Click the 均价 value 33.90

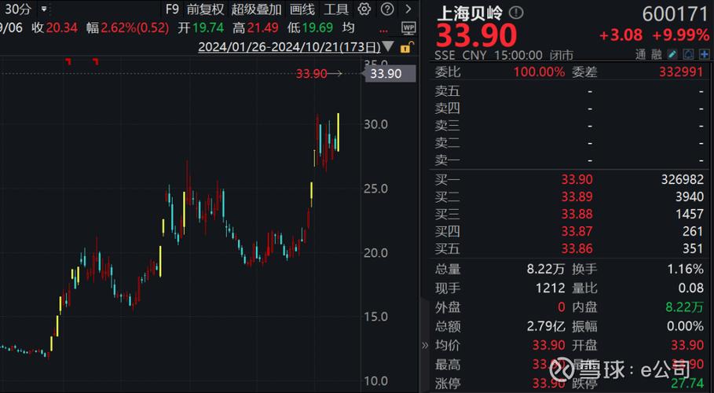[549, 346]
